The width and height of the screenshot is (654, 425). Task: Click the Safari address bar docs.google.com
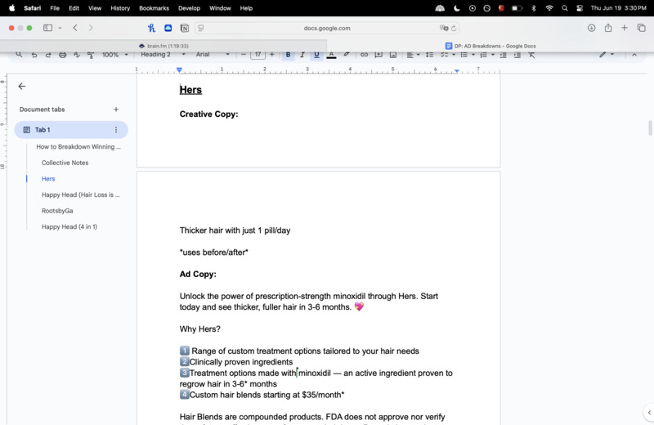pos(327,28)
